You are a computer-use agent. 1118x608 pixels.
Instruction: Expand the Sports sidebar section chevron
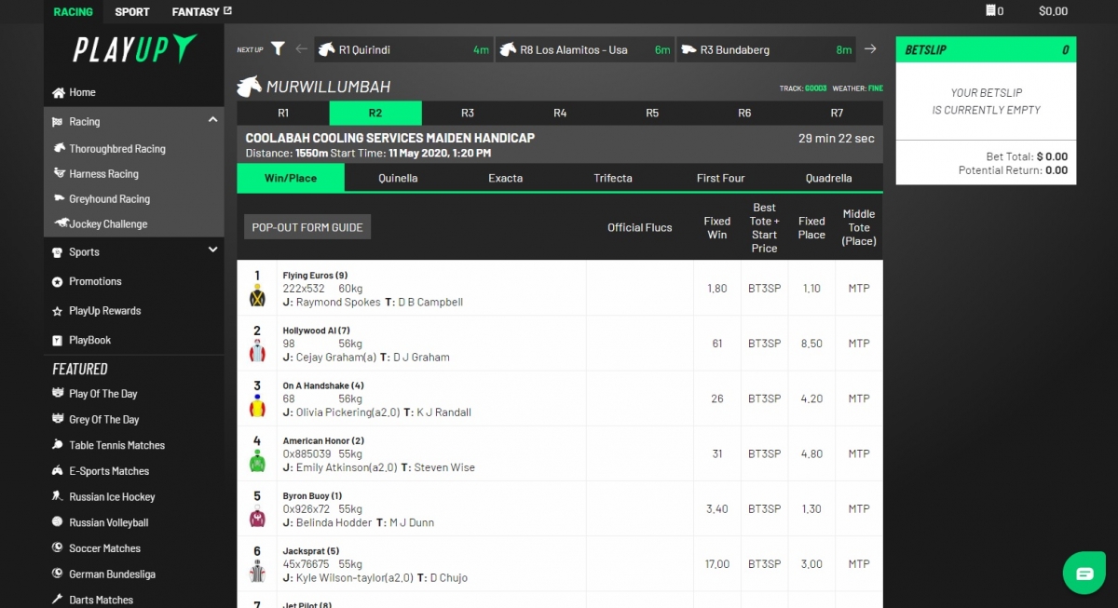tap(212, 250)
